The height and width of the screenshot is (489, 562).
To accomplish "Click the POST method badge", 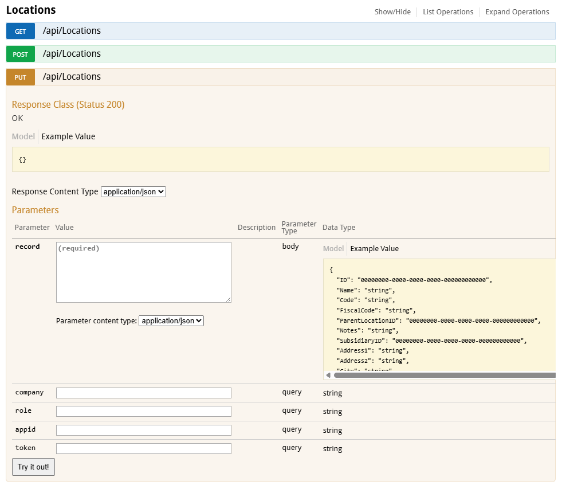I will 20,54.
